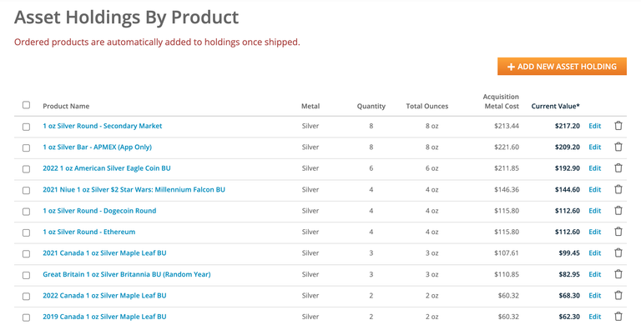Toggle the select-all checkbox in table header
641x330 pixels.
[26, 105]
